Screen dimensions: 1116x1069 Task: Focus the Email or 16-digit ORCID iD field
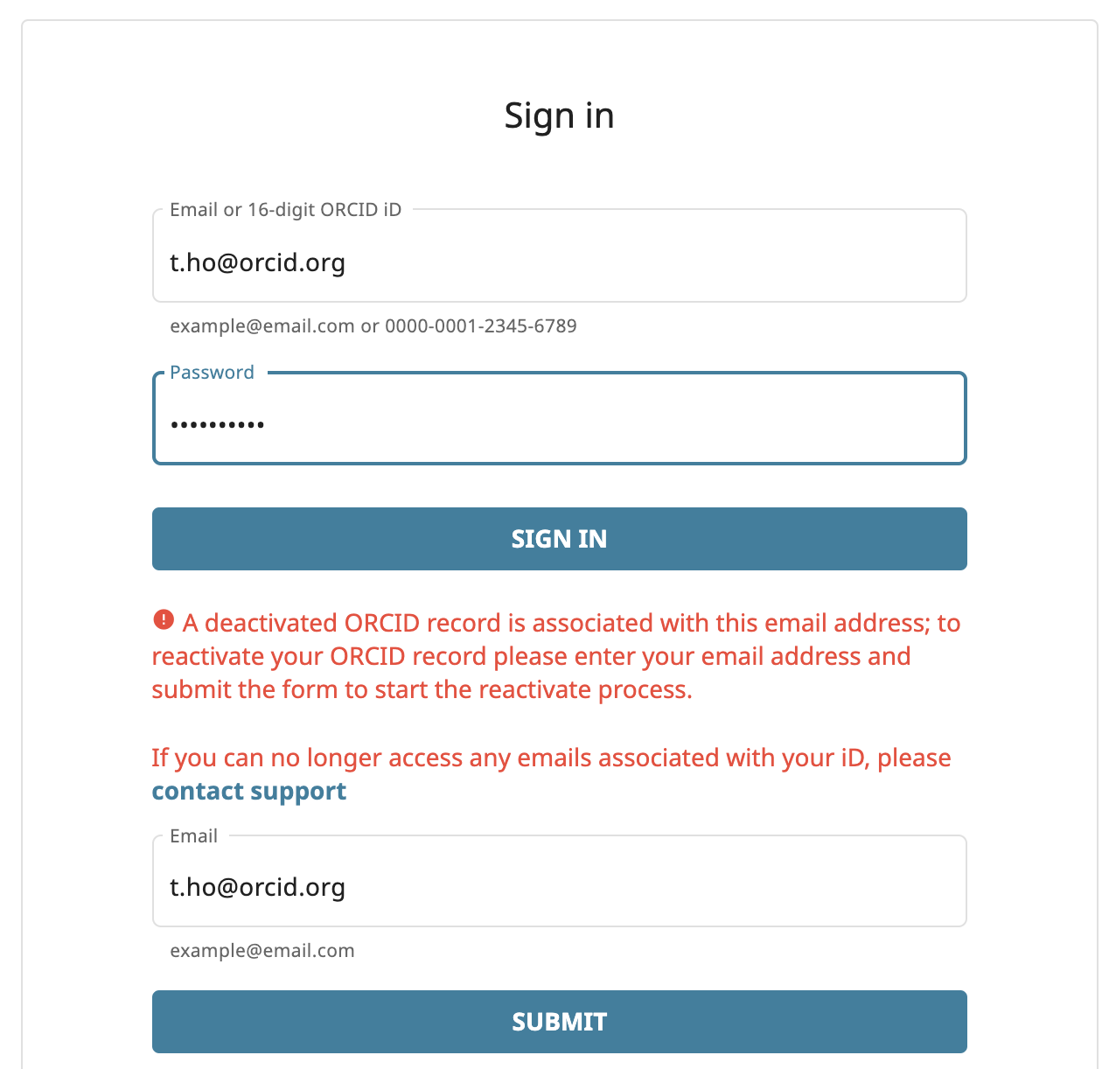click(x=560, y=255)
